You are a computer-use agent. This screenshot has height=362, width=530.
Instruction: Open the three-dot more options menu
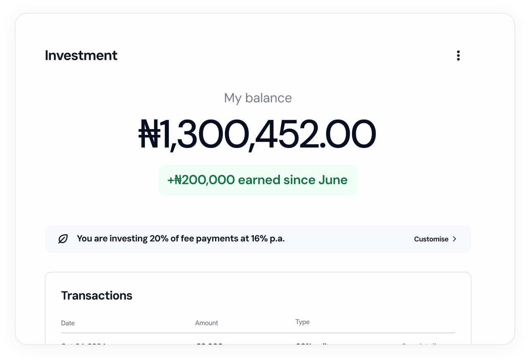tap(458, 56)
